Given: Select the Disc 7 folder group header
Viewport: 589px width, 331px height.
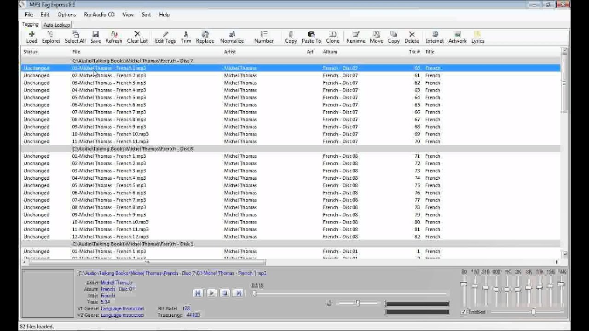Looking at the screenshot, I should [291, 61].
